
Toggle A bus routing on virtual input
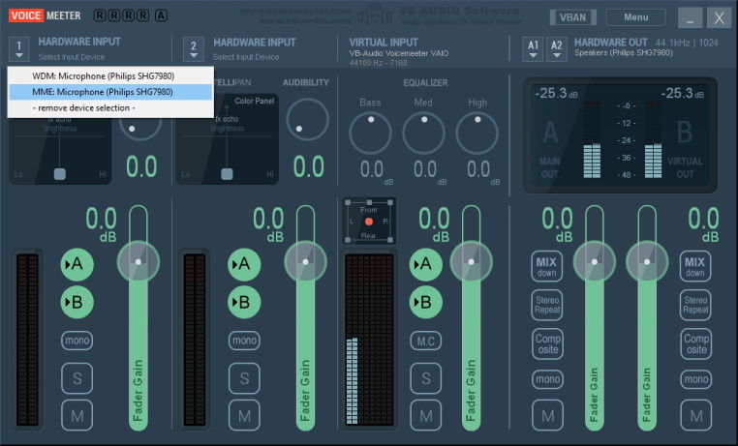[425, 264]
